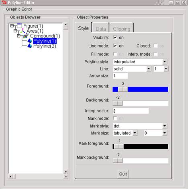
Task: Switch to the Clipping tab
Action: (x=122, y=29)
